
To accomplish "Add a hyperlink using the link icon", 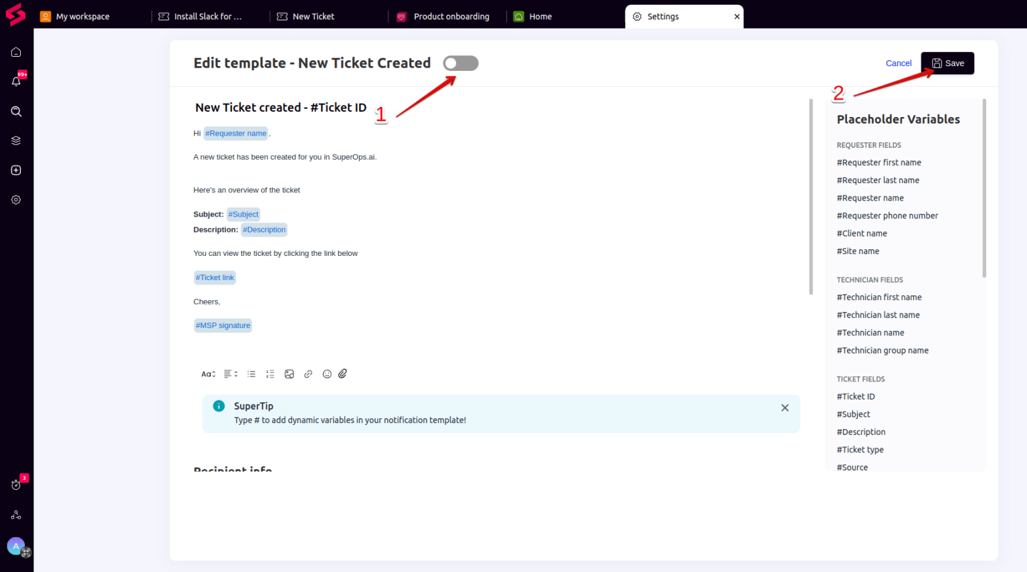I will click(308, 374).
